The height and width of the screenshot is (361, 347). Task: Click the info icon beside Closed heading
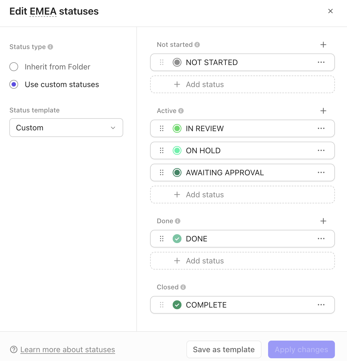[x=183, y=287]
